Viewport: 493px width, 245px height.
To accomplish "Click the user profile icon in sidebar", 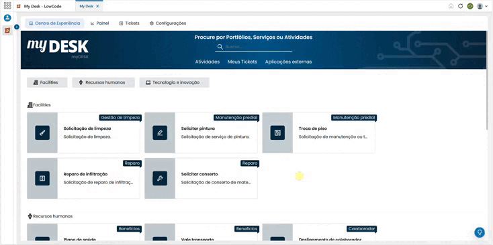I will pos(7,18).
